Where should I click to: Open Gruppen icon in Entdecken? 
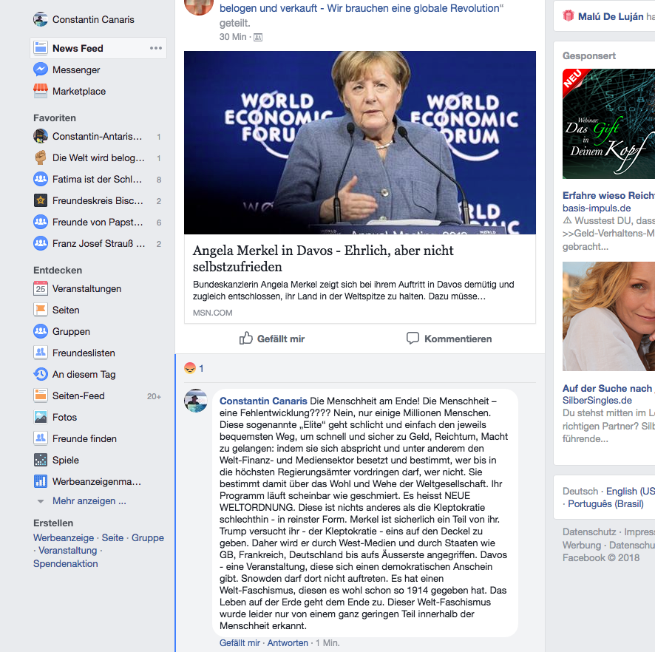pyautogui.click(x=41, y=331)
